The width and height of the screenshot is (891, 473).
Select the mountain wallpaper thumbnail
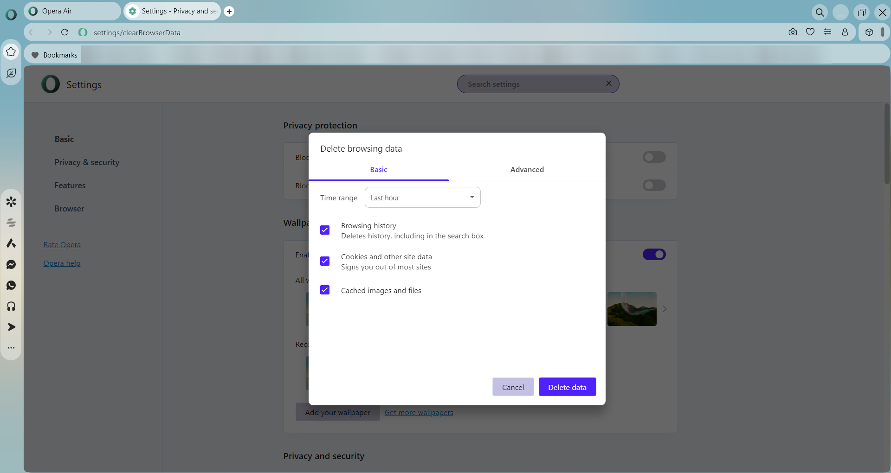632,309
